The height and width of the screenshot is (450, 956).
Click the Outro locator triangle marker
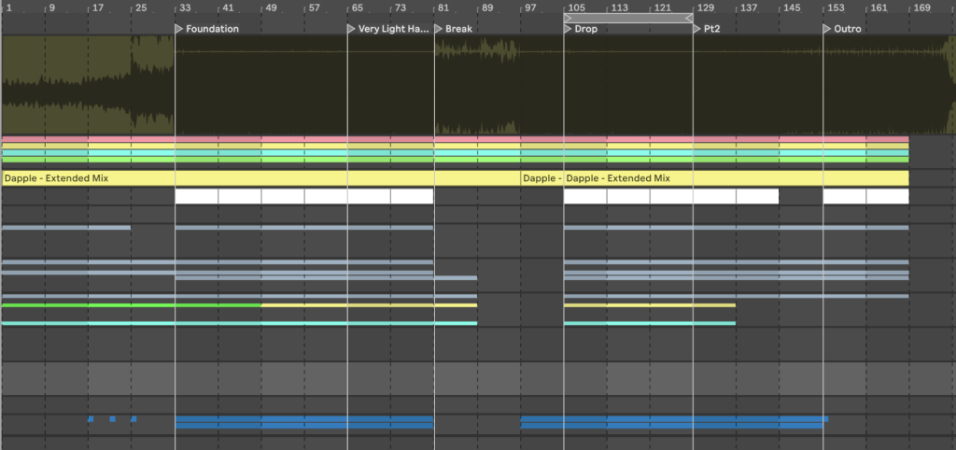(x=827, y=29)
